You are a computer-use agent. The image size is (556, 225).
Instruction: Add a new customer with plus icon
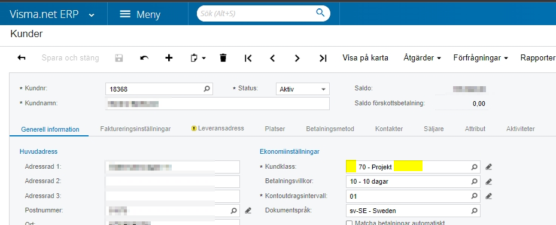(x=169, y=58)
